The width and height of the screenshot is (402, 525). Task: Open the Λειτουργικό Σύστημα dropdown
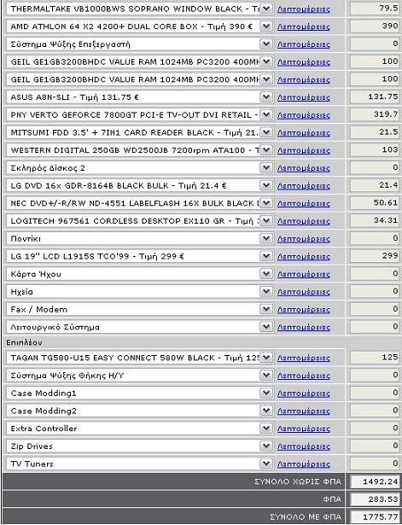pyautogui.click(x=266, y=327)
